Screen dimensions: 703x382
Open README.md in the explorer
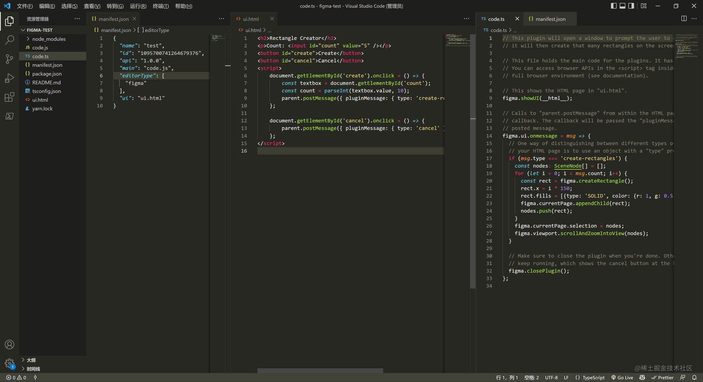point(52,82)
